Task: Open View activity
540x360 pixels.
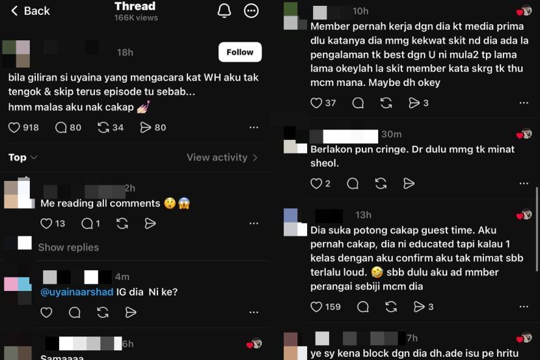Action: pos(222,158)
